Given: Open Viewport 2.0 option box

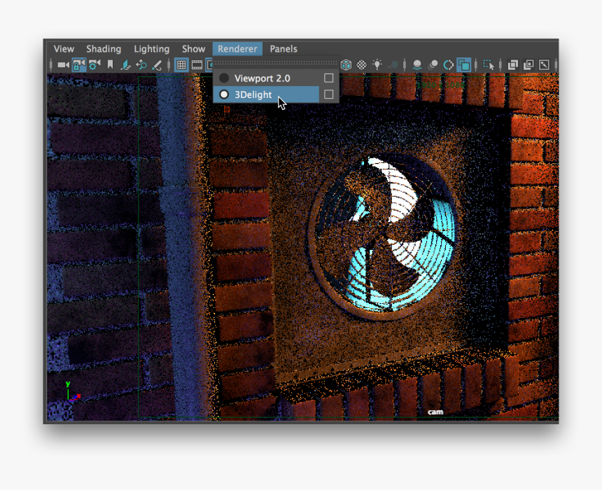Looking at the screenshot, I should click(328, 78).
